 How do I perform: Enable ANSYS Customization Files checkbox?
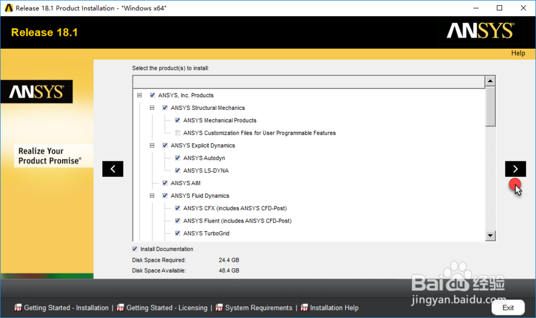(177, 133)
